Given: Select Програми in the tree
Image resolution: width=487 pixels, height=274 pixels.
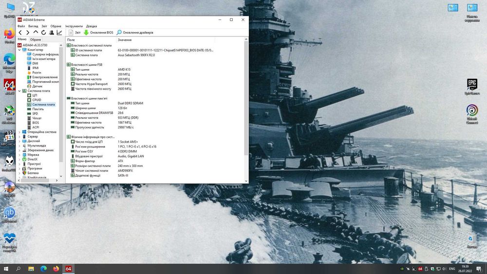Looking at the screenshot, I should coord(35,168).
